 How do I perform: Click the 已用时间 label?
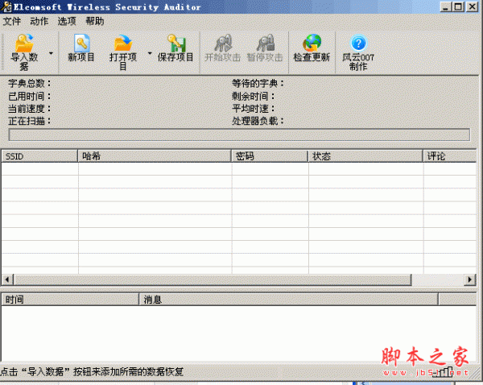(x=30, y=96)
